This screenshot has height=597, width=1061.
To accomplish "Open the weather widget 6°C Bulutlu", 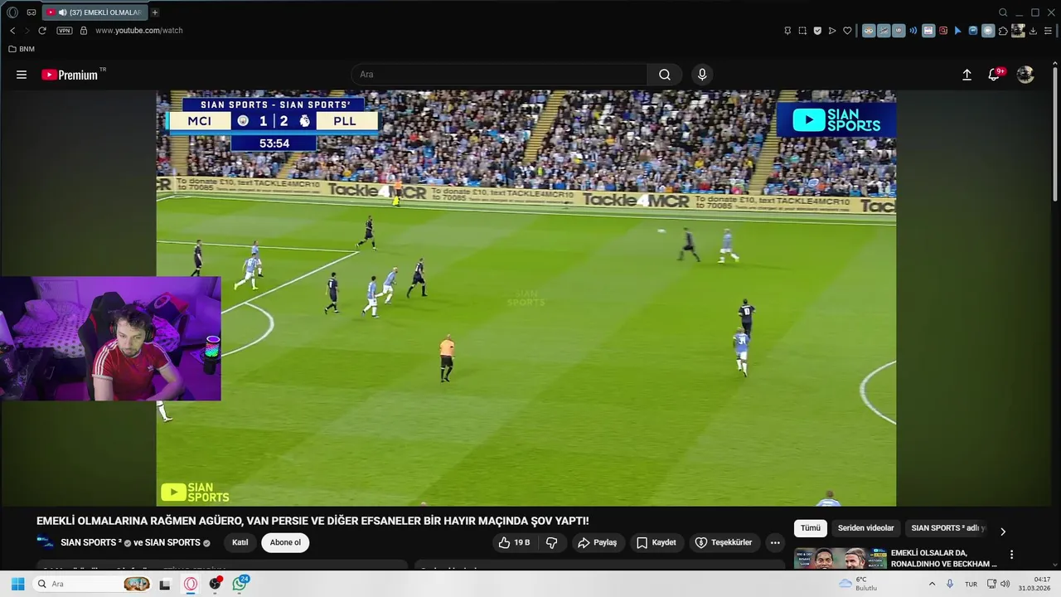I will pos(858,584).
